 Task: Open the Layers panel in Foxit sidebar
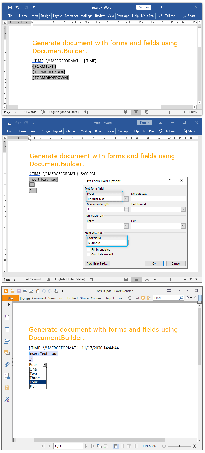pos(7,341)
